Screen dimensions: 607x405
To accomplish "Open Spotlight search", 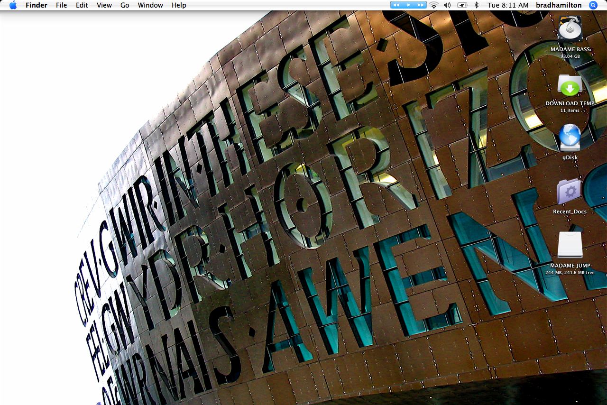I will tap(593, 5).
